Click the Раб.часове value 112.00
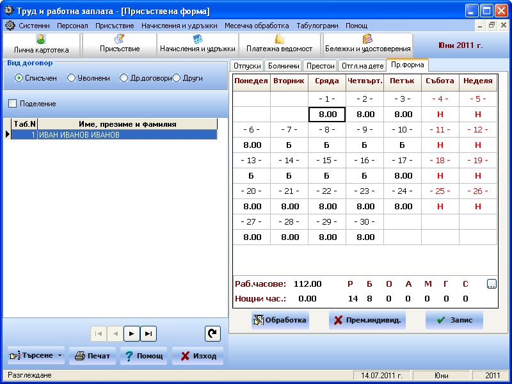This screenshot has height=384, width=512. tap(308, 284)
